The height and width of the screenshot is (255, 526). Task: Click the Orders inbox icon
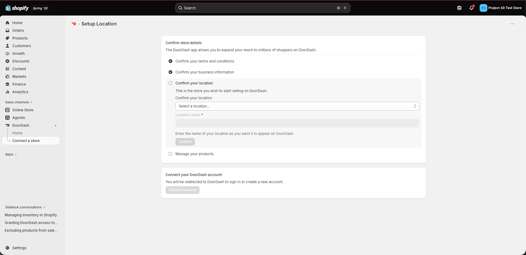pos(7,31)
